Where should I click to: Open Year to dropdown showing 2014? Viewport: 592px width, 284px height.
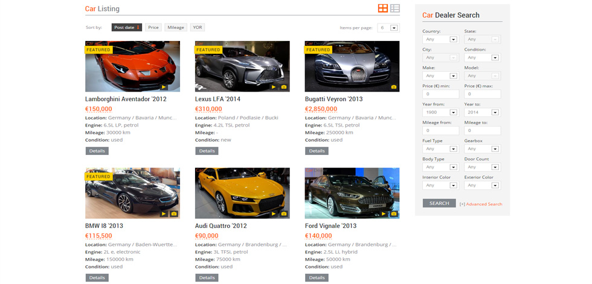tap(483, 112)
